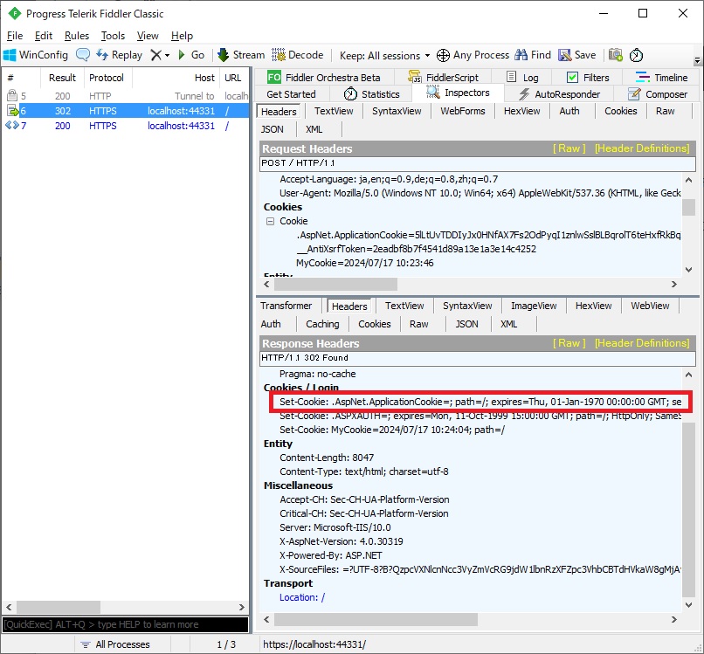
Task: Click Header Definitions link in Request Headers
Action: coord(642,148)
